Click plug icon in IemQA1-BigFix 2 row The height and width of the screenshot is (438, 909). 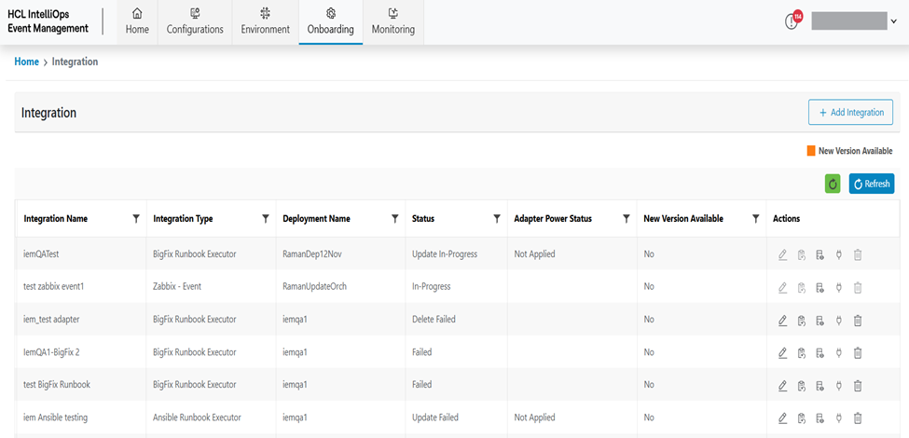pos(839,353)
